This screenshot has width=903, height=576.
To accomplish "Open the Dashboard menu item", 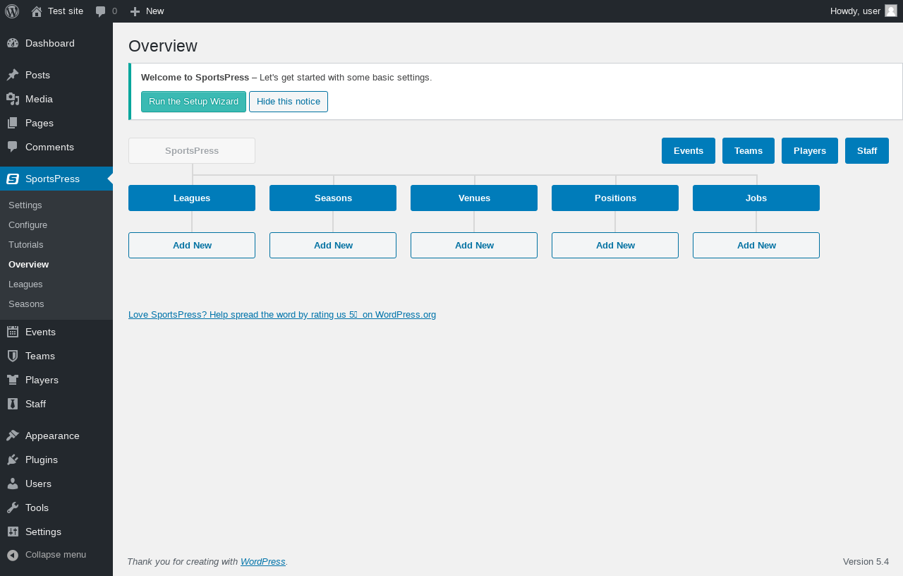I will click(56, 43).
